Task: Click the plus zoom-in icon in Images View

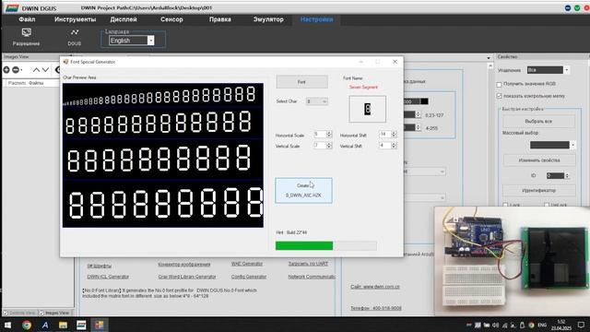Action: tap(6, 70)
